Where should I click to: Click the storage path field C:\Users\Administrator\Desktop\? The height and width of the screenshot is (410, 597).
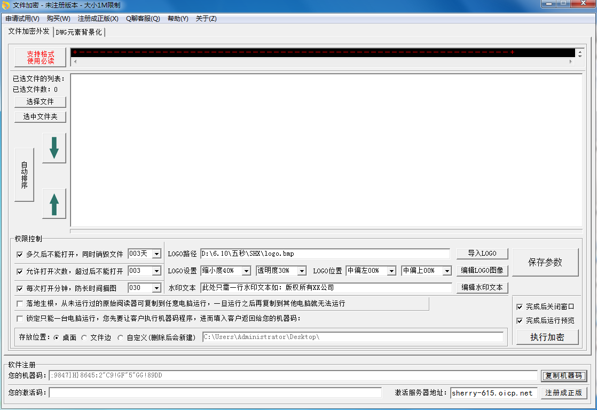(353, 337)
